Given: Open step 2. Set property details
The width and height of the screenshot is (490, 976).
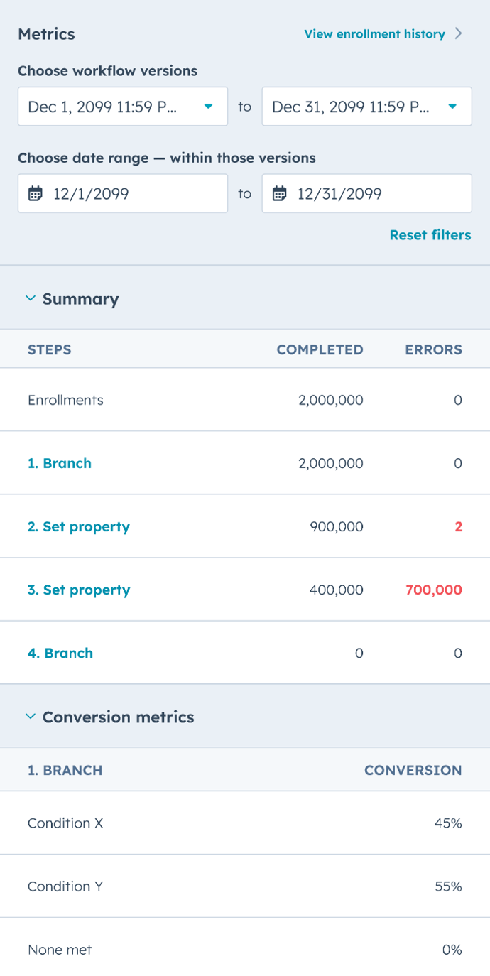Looking at the screenshot, I should pos(78,526).
